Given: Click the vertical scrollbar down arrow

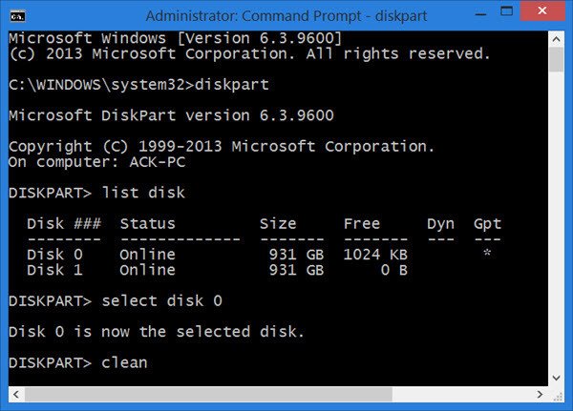Looking at the screenshot, I should pyautogui.click(x=557, y=378).
